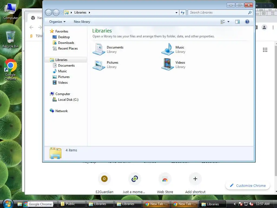
Task: Select Local Disk (C:) in sidebar
Action: [68, 100]
